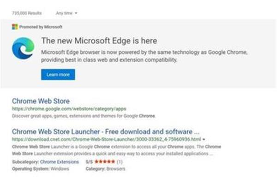Click the Operating System Windows text
Viewport: 277px width, 184px height.
pyautogui.click(x=41, y=169)
